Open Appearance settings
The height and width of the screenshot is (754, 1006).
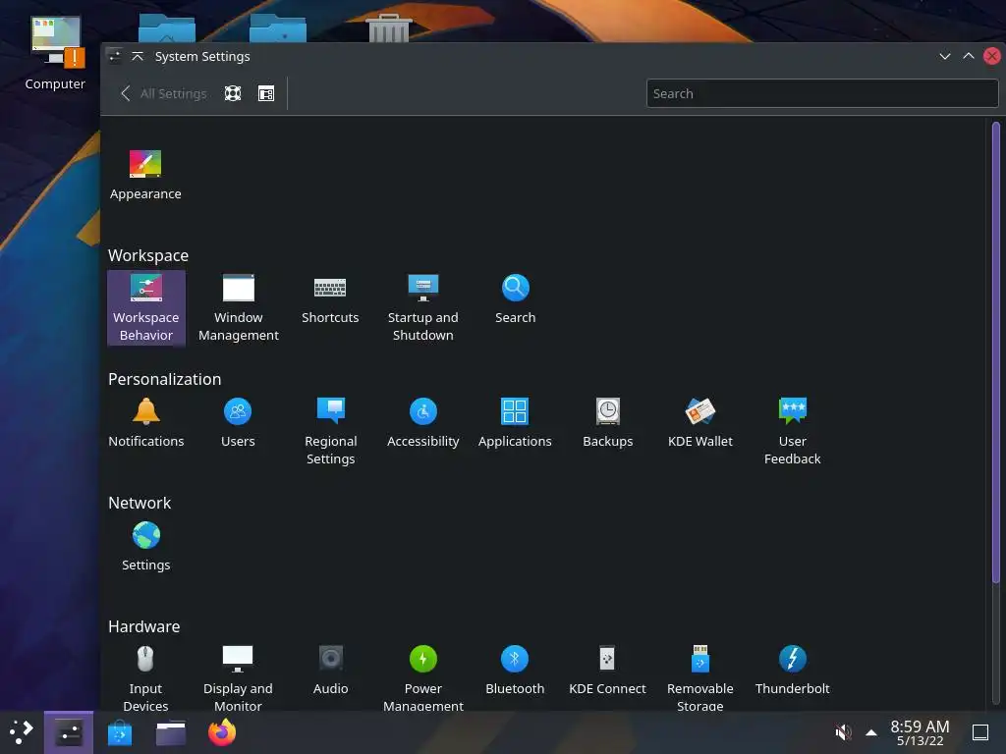145,175
